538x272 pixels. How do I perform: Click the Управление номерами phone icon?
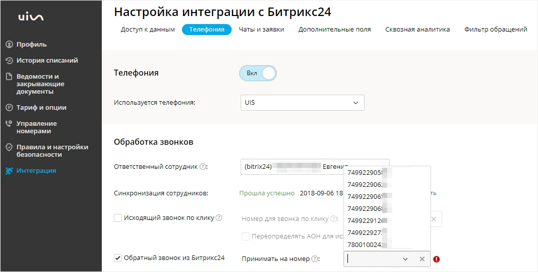click(9, 124)
